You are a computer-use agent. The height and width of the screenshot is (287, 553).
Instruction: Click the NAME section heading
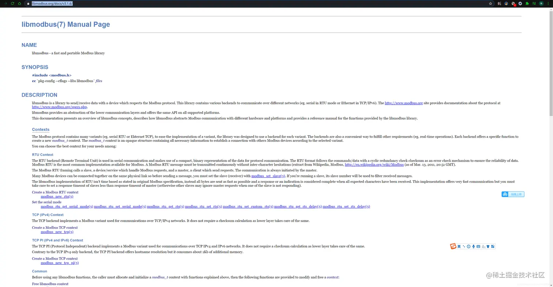coord(29,45)
